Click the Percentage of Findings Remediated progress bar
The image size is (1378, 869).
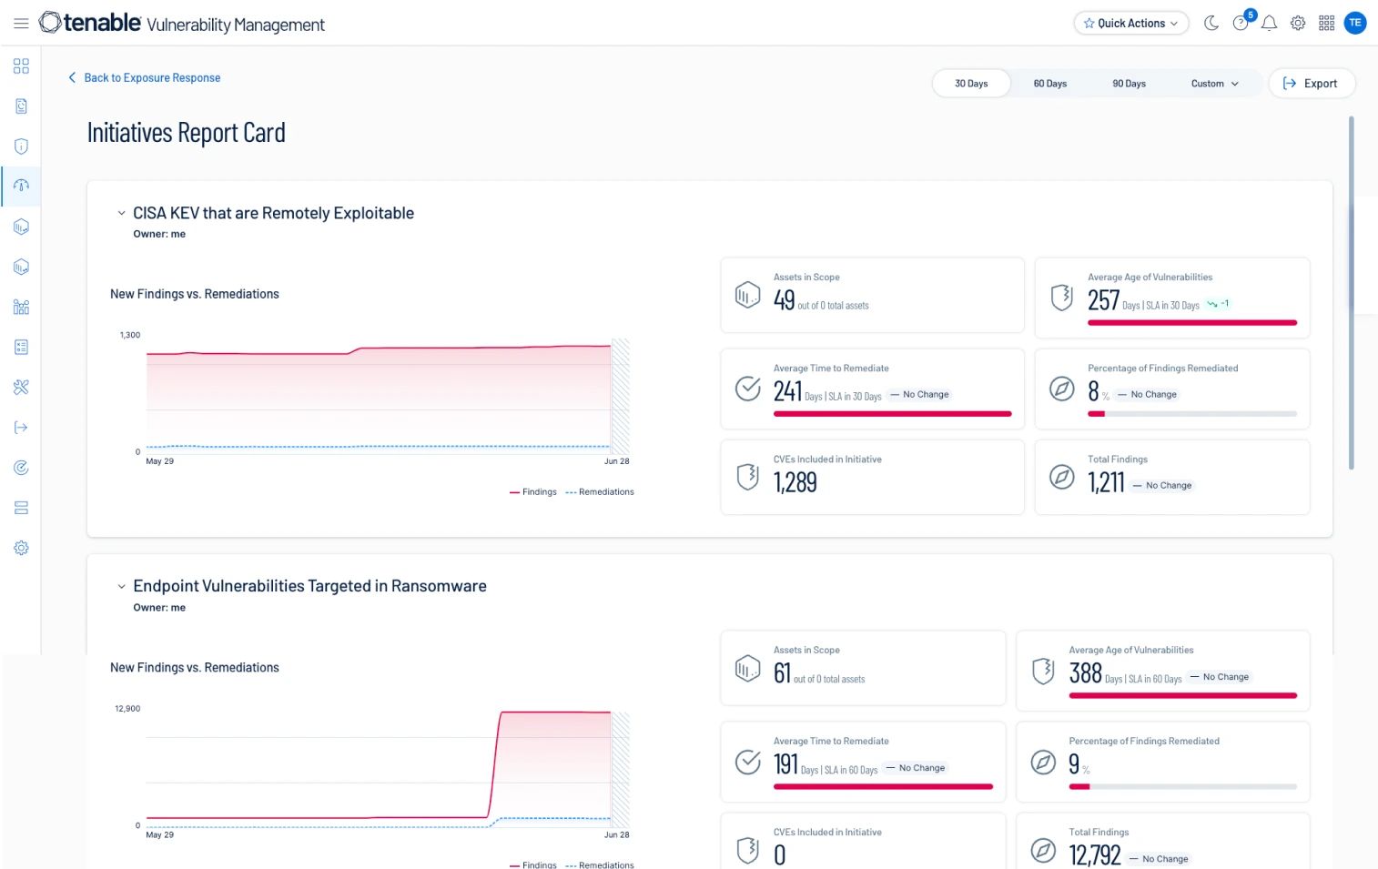point(1193,414)
